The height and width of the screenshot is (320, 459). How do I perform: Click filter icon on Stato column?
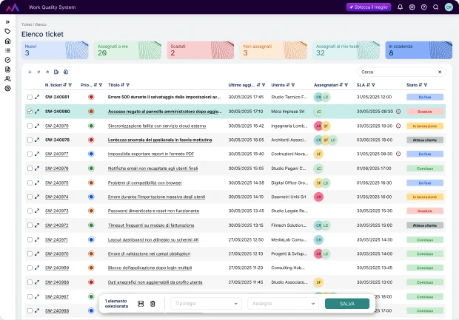click(425, 85)
